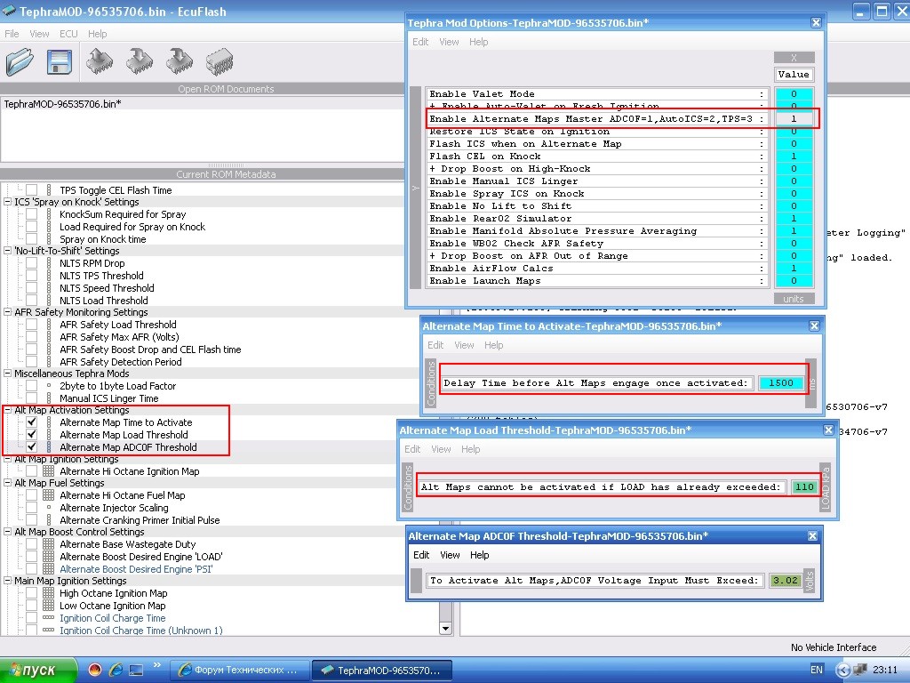Open the File menu in EcuFlash
The width and height of the screenshot is (910, 683).
click(x=12, y=34)
